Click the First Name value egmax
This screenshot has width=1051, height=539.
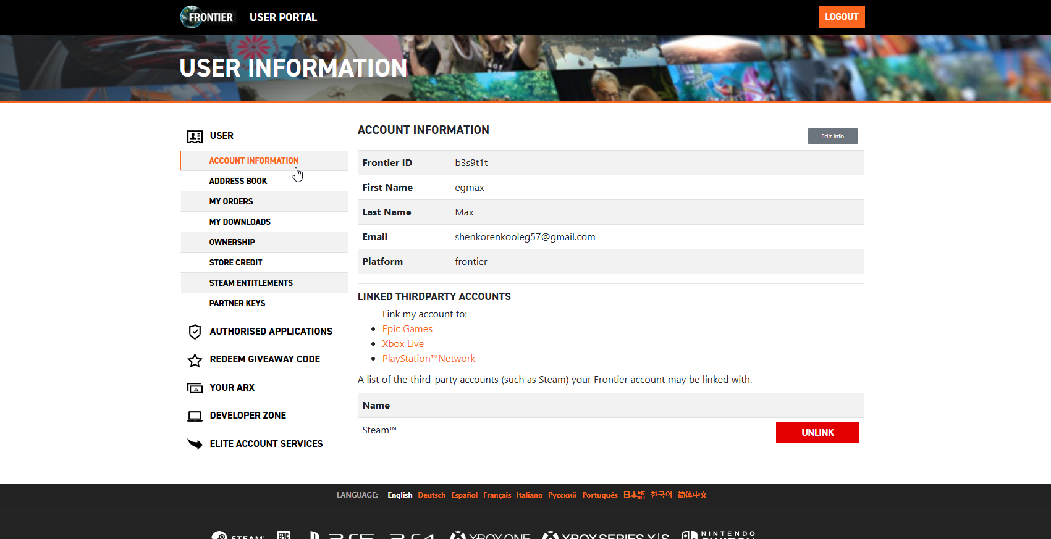(470, 188)
